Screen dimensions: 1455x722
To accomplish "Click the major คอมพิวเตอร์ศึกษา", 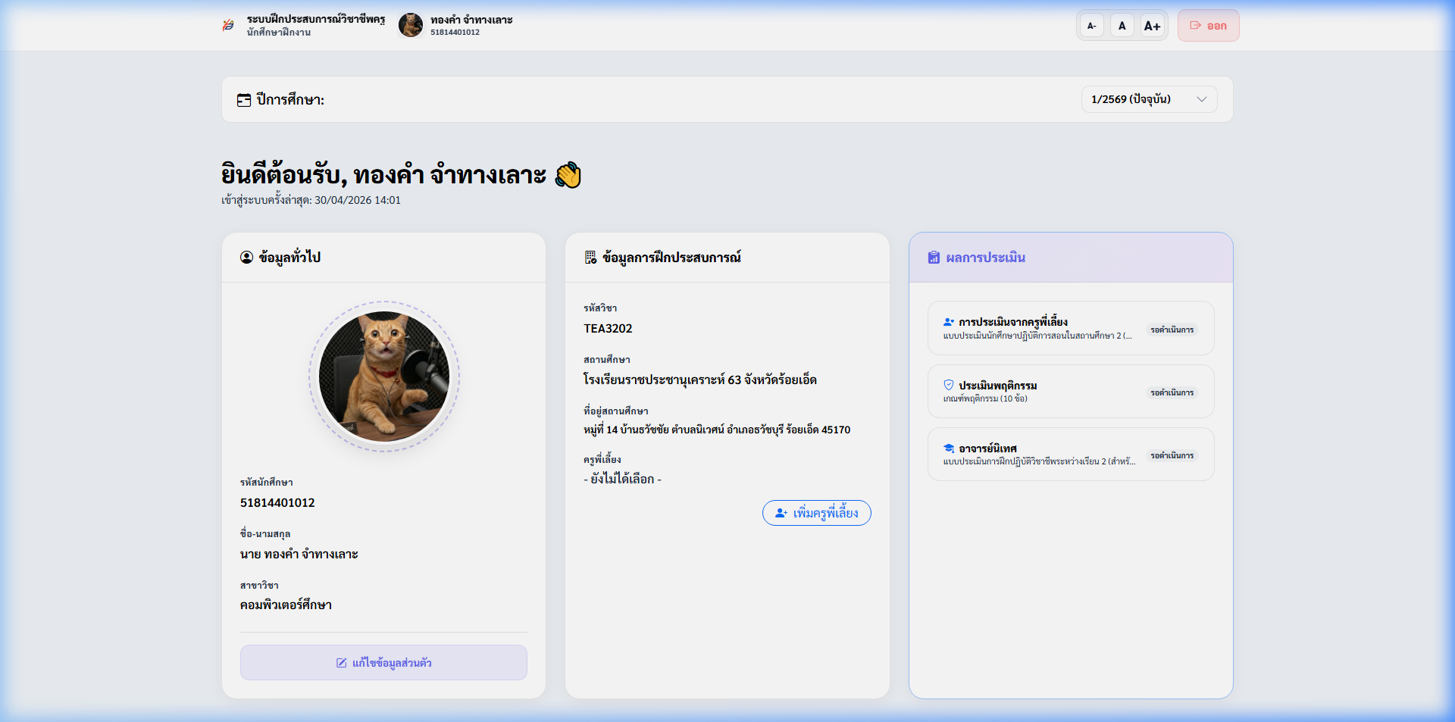I will 286,605.
